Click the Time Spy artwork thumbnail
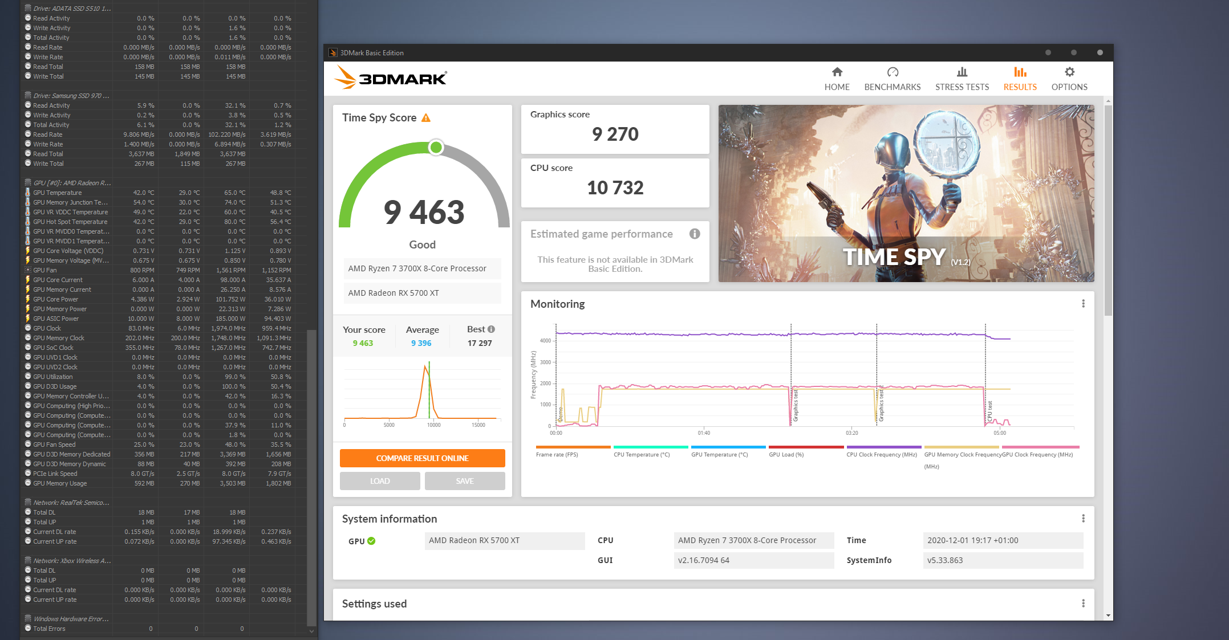 (906, 193)
